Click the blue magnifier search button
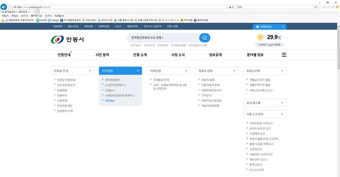Image resolution: width=340 pixels, height=177 pixels. click(204, 38)
